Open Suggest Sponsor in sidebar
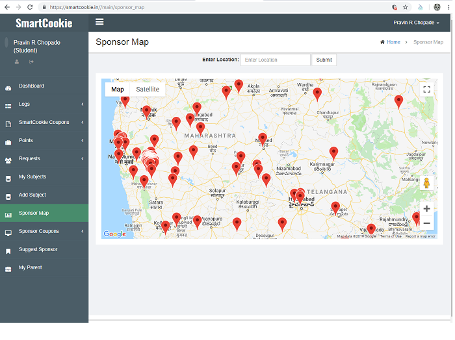Screen dimensions: 455x340 point(38,249)
